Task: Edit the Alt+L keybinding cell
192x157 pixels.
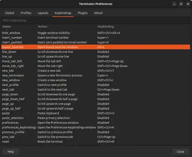Action: 101,47
